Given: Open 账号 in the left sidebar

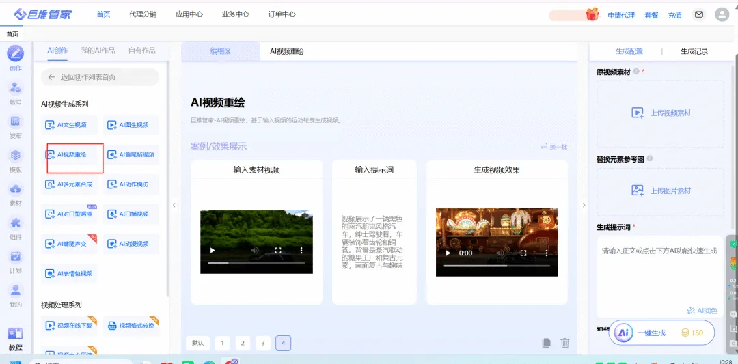Looking at the screenshot, I should pyautogui.click(x=15, y=93).
